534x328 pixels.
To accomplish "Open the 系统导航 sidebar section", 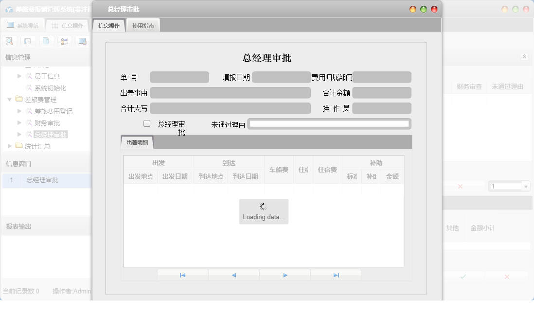I will [x=23, y=25].
